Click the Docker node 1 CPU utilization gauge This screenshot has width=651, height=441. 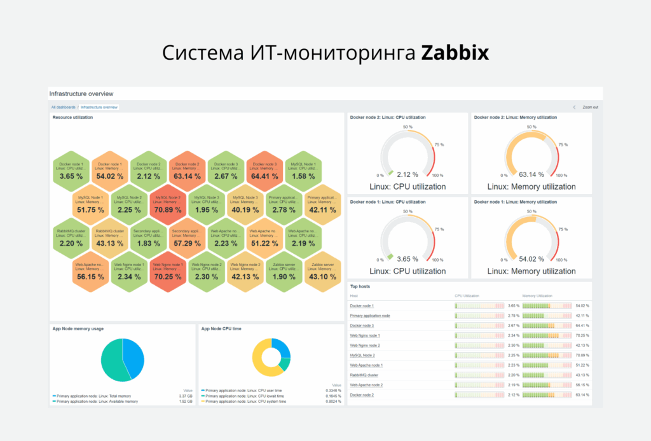pos(408,238)
